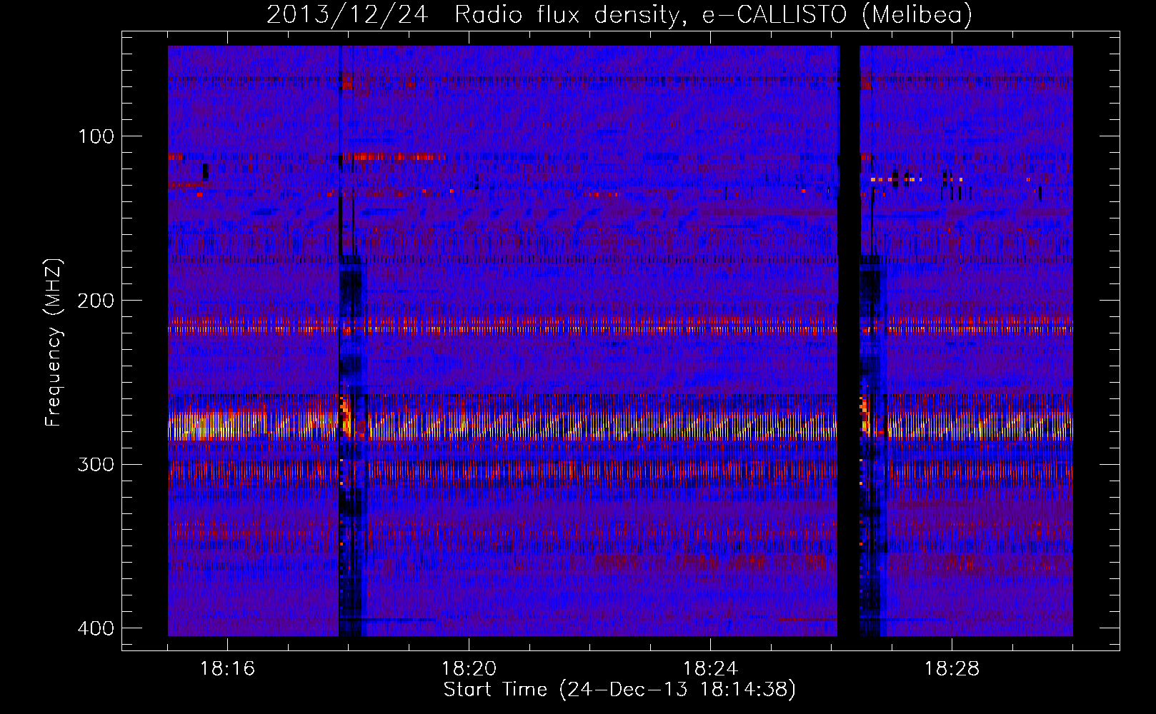Click the "Start Time (24-Dec-13 18:14:38)" label

pyautogui.click(x=619, y=690)
